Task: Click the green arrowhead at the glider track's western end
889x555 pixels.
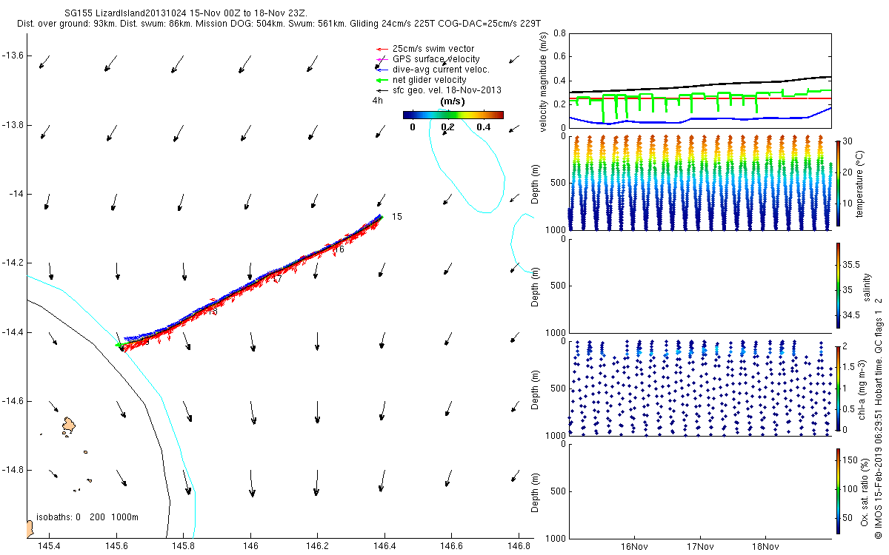Action: (x=119, y=345)
